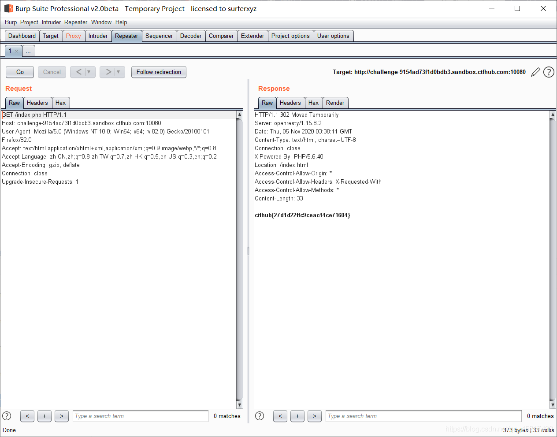The width and height of the screenshot is (557, 437).
Task: Open the Intruder menu
Action: click(51, 22)
